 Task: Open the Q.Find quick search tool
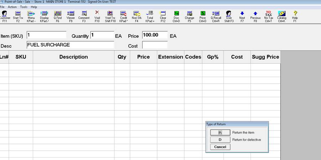point(57,16)
